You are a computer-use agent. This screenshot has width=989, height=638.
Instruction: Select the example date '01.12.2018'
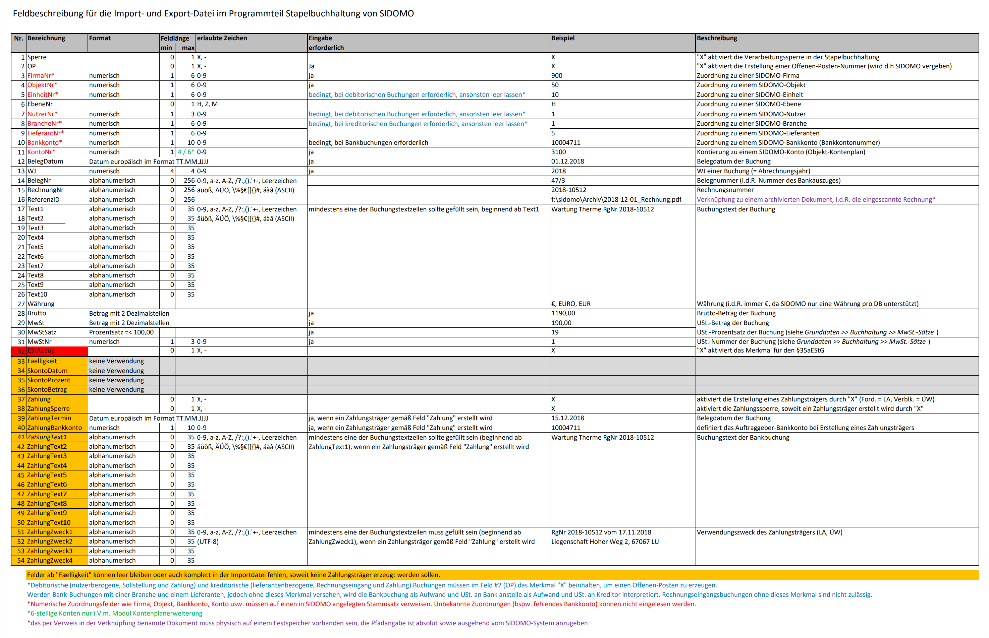pyautogui.click(x=568, y=162)
